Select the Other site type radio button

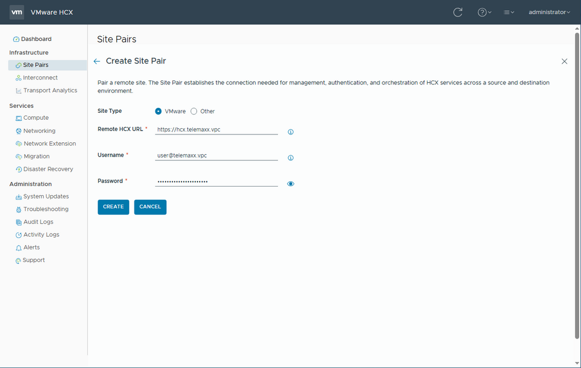point(194,111)
